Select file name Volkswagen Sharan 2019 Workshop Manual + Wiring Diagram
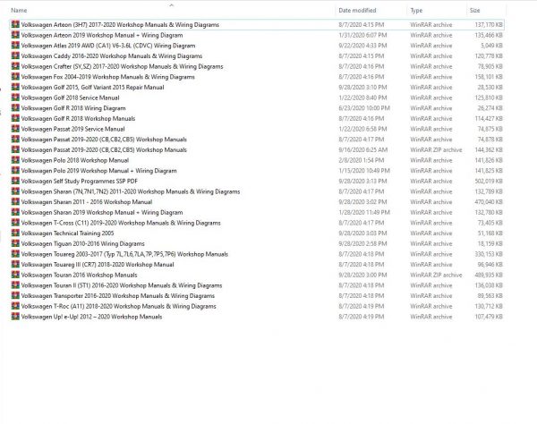Viewport: 537px width, 424px height. tap(102, 213)
